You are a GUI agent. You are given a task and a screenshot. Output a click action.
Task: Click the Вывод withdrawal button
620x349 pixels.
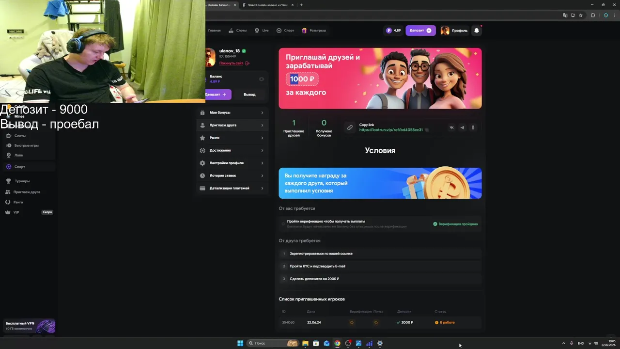pyautogui.click(x=249, y=95)
